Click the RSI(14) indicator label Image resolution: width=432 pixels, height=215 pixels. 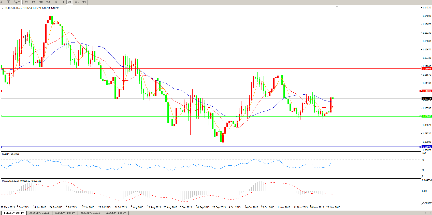(10, 154)
